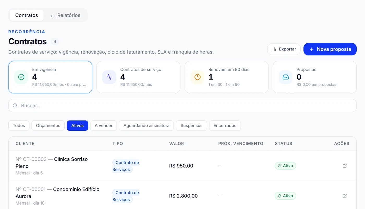The height and width of the screenshot is (209, 365).
Task: Click the contract count badge beside Contratos heading
Action: pyautogui.click(x=55, y=41)
